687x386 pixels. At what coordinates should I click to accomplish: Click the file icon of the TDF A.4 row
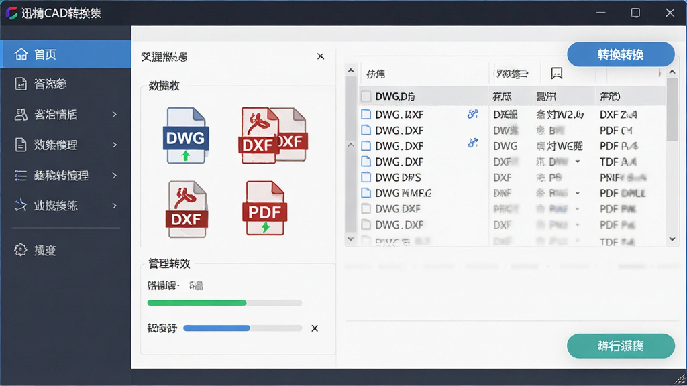[366, 162]
